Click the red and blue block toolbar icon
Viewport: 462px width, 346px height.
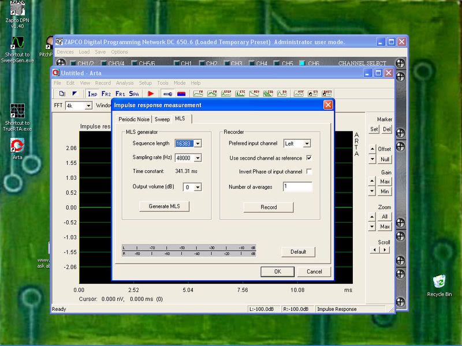(x=181, y=94)
